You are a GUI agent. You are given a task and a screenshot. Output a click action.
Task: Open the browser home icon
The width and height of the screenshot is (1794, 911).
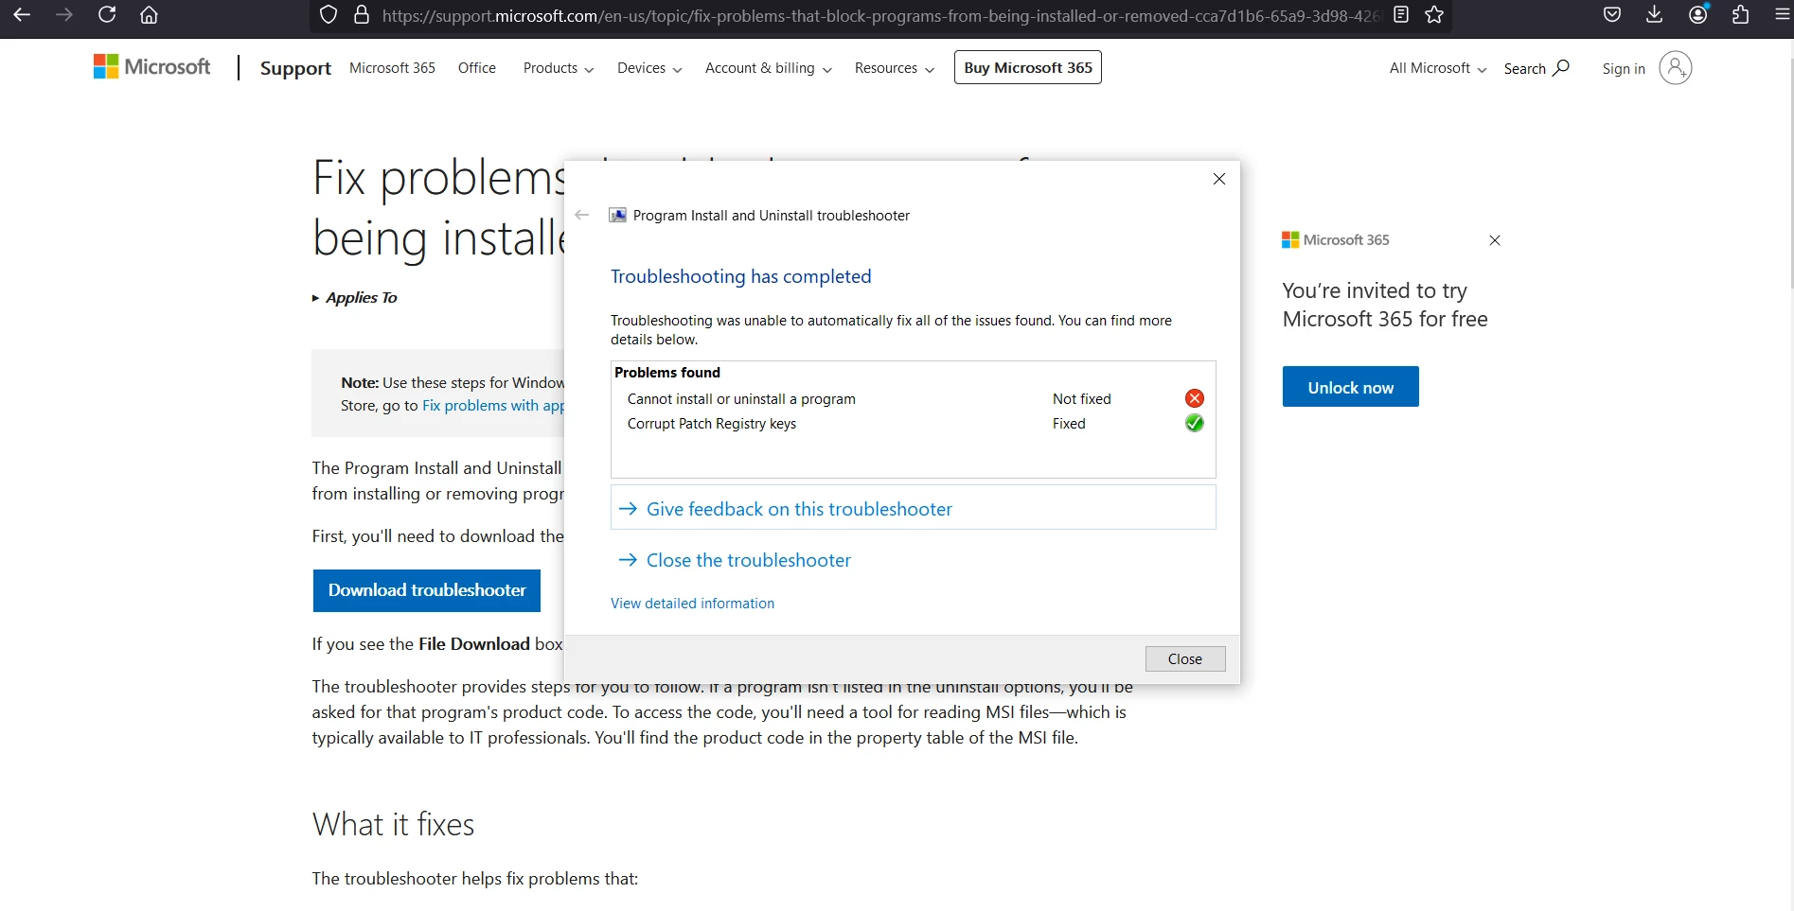[x=149, y=15]
